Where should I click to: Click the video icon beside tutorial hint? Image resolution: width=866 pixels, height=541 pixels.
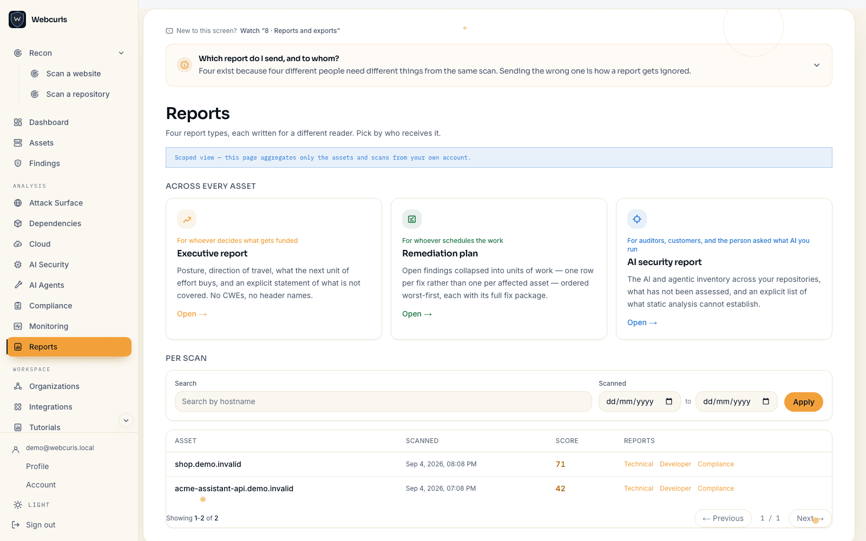[x=169, y=31]
